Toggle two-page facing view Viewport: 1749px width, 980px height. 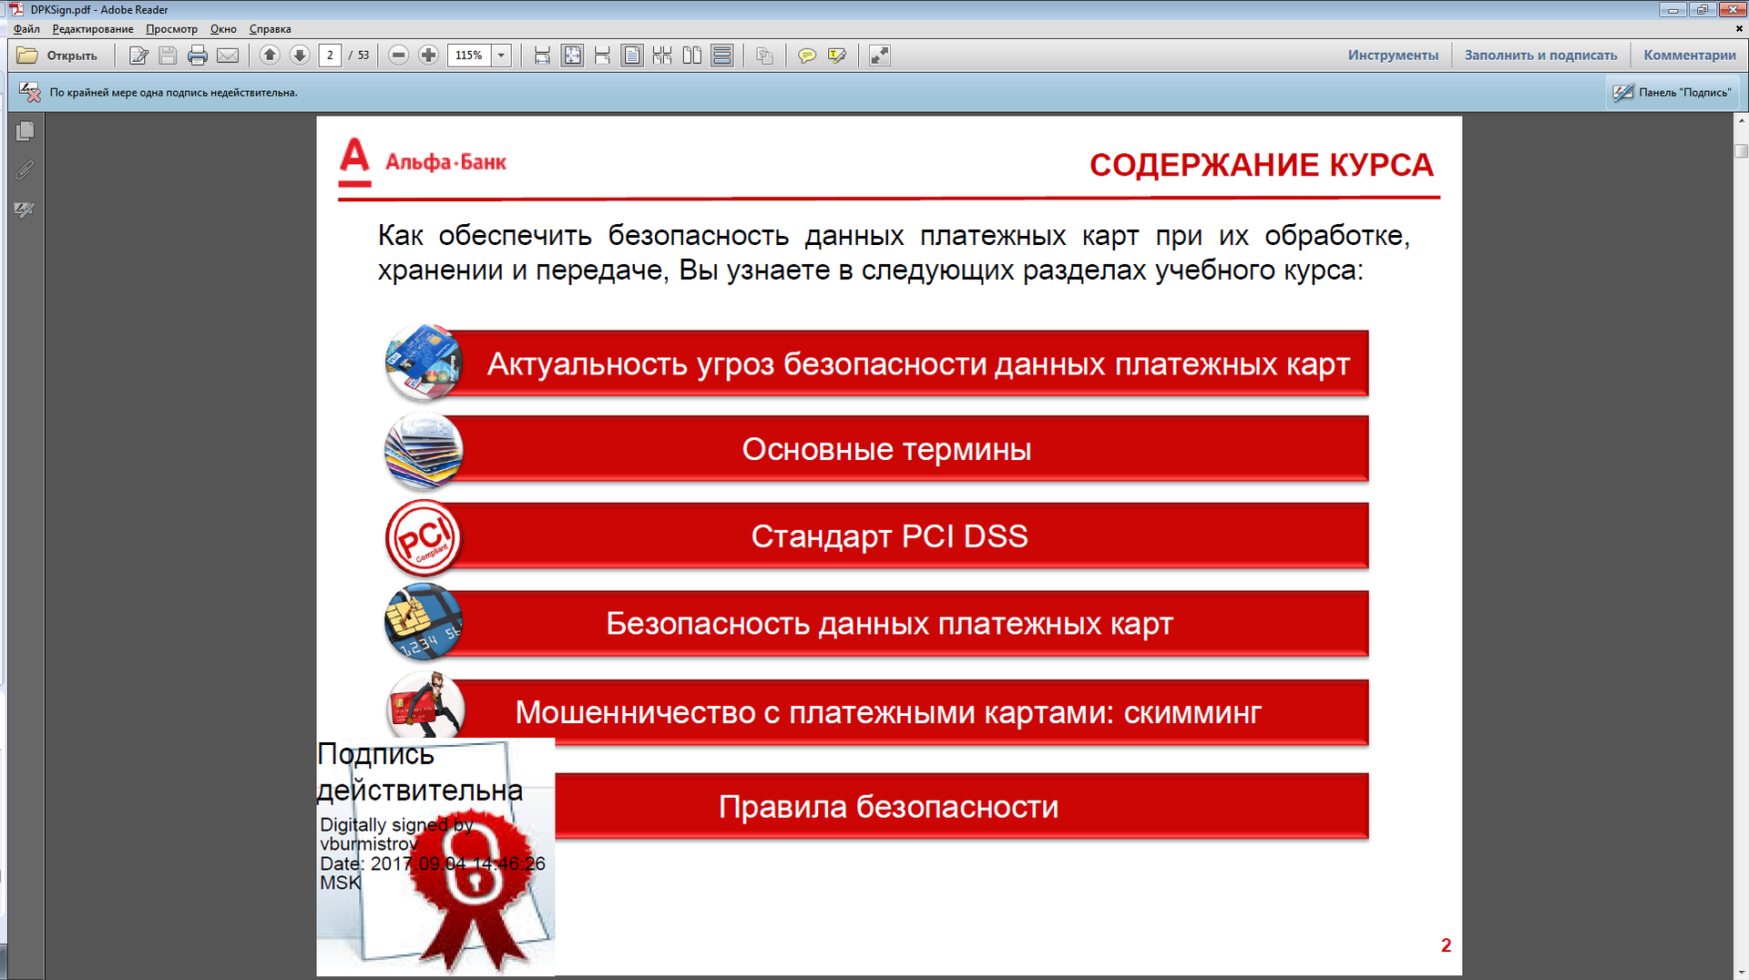[x=692, y=56]
